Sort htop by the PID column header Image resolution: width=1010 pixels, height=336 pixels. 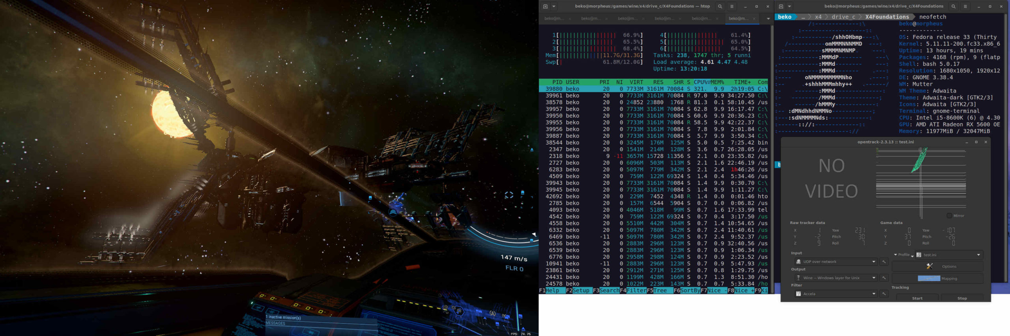pyautogui.click(x=557, y=82)
